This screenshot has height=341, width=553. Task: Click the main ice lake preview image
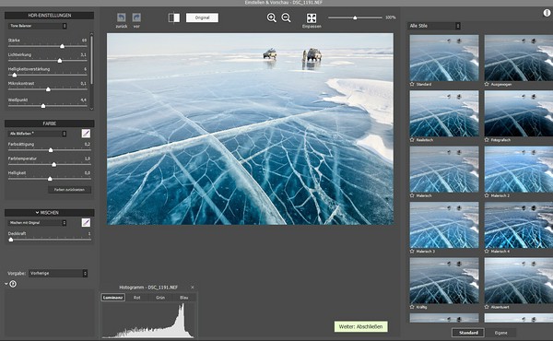(x=250, y=129)
